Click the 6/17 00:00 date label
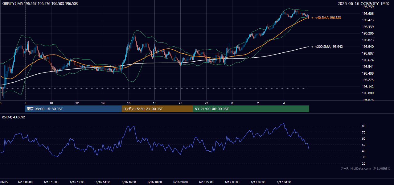The image size is (394, 185). (x=232, y=182)
